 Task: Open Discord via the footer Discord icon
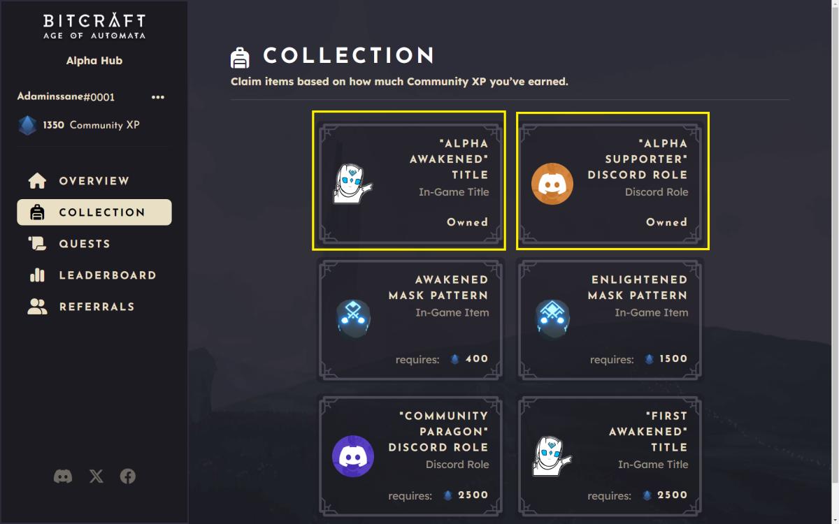coord(63,476)
